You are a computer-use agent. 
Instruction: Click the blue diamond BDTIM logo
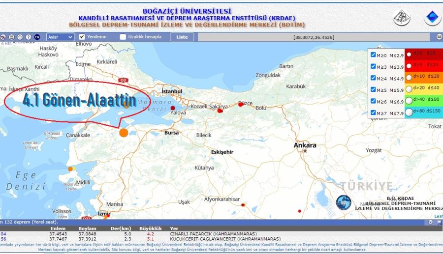click(433, 17)
